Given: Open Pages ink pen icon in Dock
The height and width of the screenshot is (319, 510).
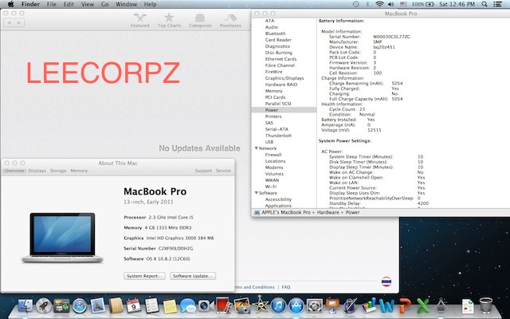Looking at the screenshot, I should tap(351, 306).
